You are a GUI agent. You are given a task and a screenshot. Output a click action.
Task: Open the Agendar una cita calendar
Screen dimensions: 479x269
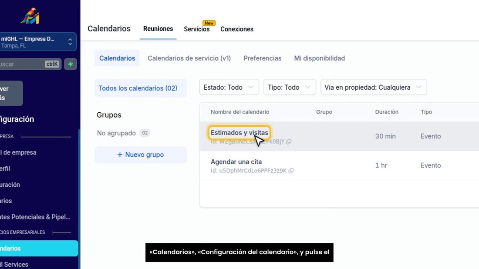tap(236, 162)
